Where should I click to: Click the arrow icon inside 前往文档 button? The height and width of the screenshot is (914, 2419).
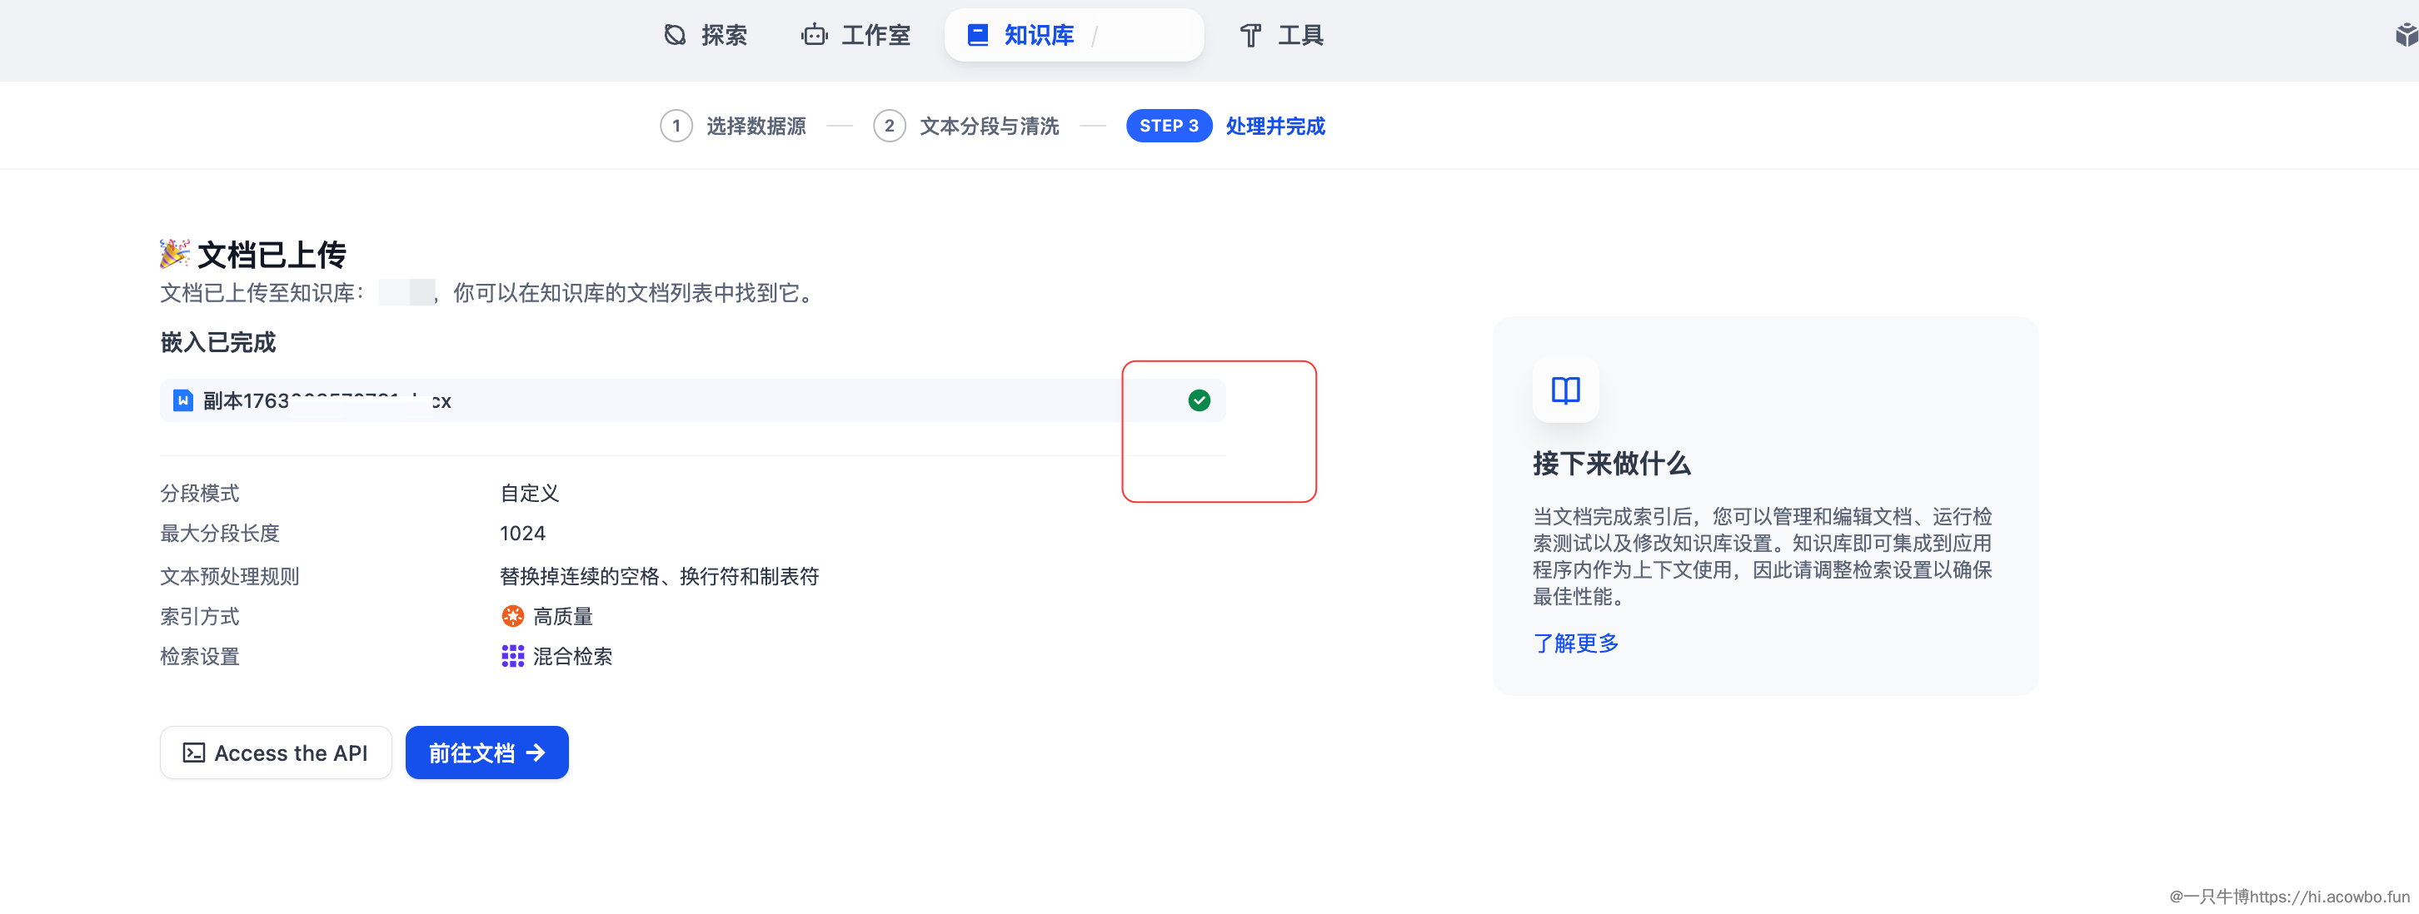click(534, 752)
